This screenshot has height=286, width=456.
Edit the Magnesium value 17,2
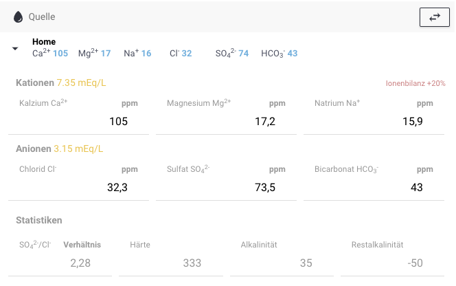point(226,122)
